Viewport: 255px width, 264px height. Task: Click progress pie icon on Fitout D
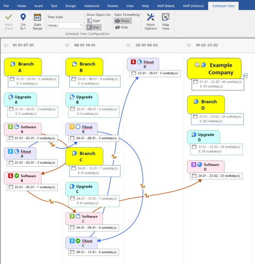pos(139,62)
